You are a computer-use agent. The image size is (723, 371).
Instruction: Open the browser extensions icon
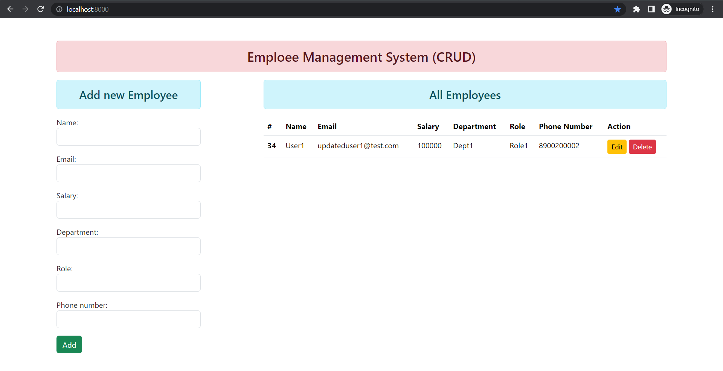click(636, 9)
